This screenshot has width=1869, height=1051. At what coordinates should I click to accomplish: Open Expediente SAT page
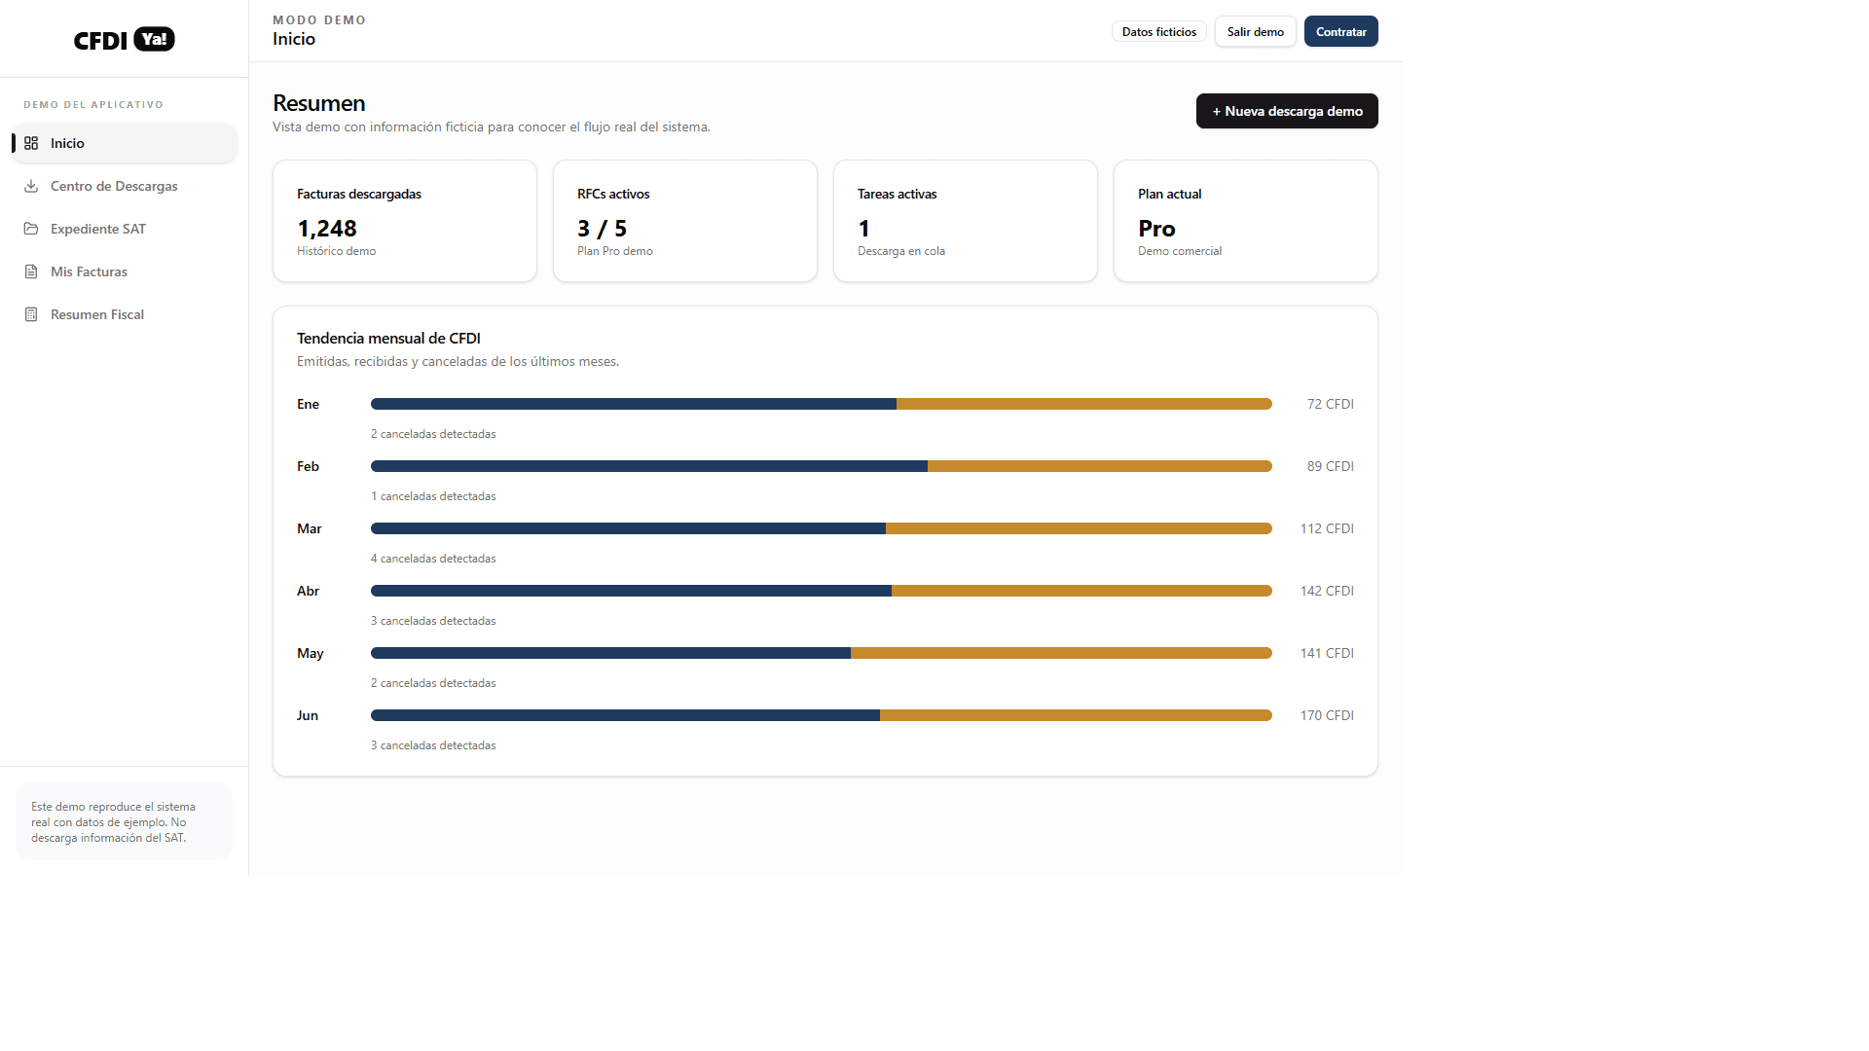tap(125, 229)
